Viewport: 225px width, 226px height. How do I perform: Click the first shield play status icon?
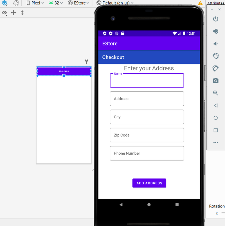(x=105, y=33)
